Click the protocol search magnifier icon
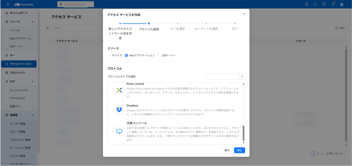The height and width of the screenshot is (166, 352). (242, 77)
